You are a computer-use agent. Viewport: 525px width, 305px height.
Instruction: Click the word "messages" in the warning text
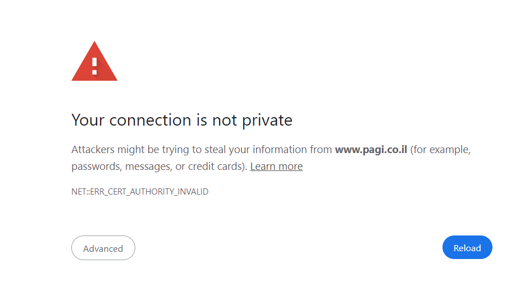click(148, 167)
